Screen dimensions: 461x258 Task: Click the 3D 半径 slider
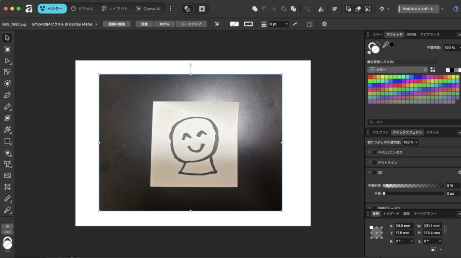413,193
